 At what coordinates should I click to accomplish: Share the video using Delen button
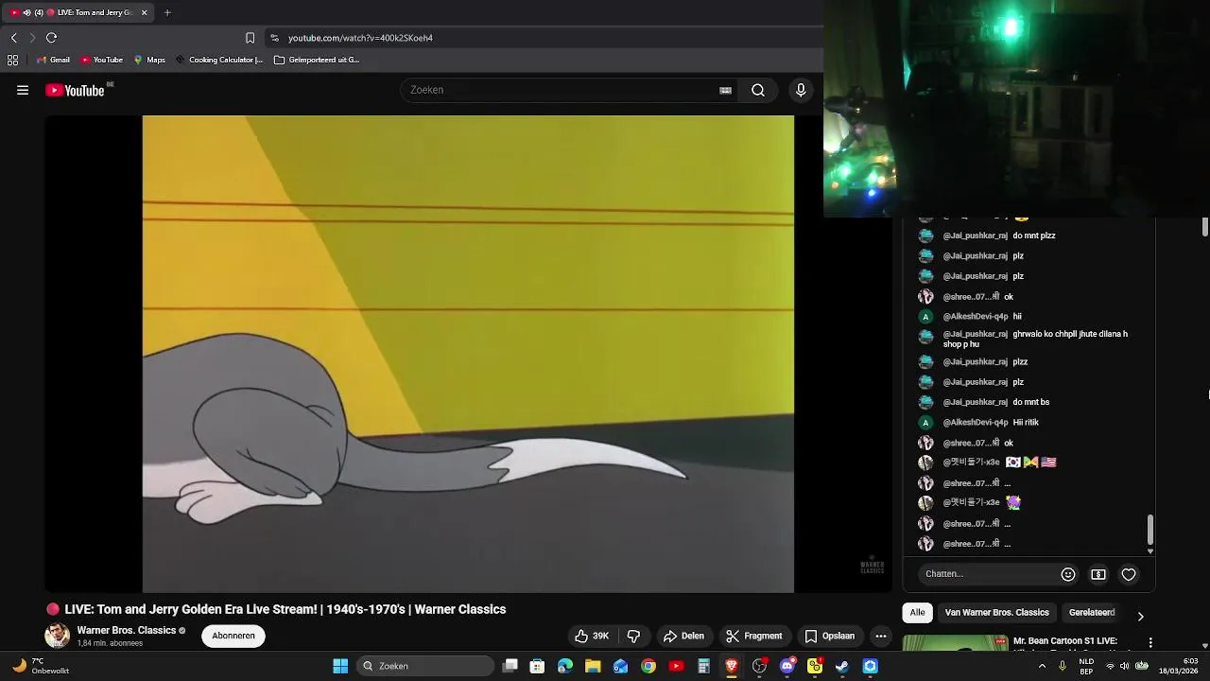pyautogui.click(x=683, y=636)
